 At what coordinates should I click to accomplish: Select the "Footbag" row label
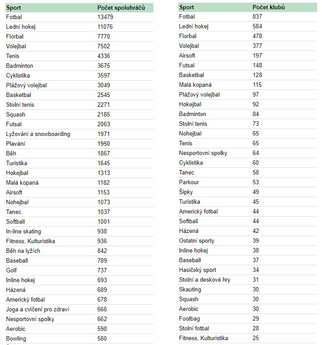(190, 318)
